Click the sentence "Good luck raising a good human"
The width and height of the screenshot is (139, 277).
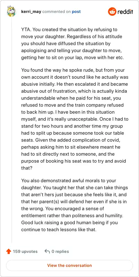[x=69, y=222]
